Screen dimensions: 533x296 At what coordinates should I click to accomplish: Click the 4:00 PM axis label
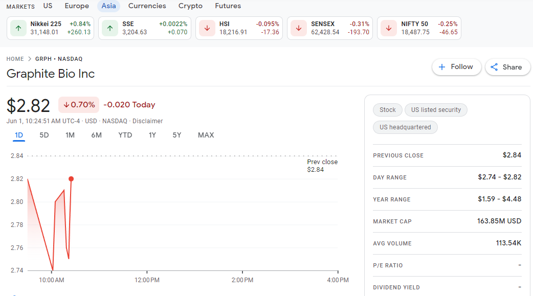338,280
